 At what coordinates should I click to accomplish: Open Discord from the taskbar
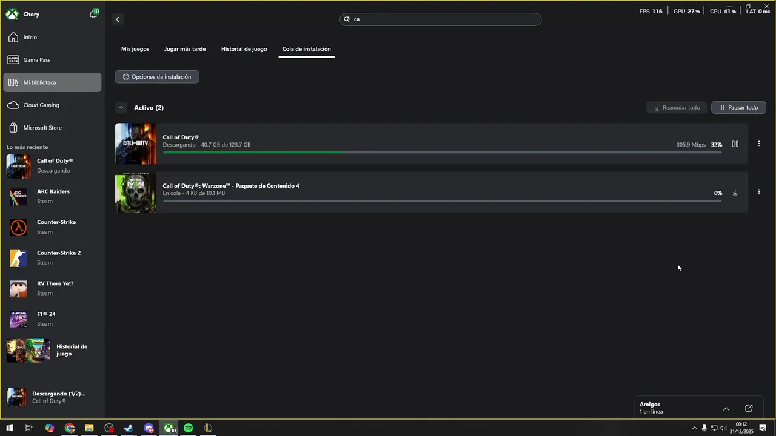coord(149,428)
